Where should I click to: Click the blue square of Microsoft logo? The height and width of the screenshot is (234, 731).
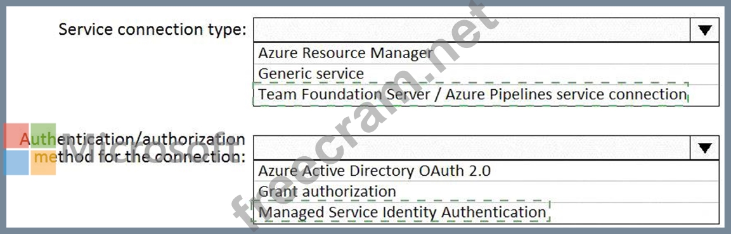pyautogui.click(x=16, y=163)
